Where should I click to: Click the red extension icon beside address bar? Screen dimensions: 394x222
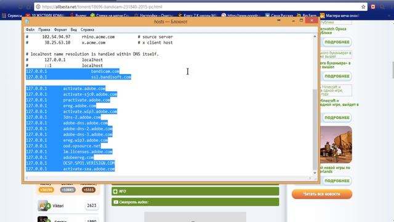373,7
